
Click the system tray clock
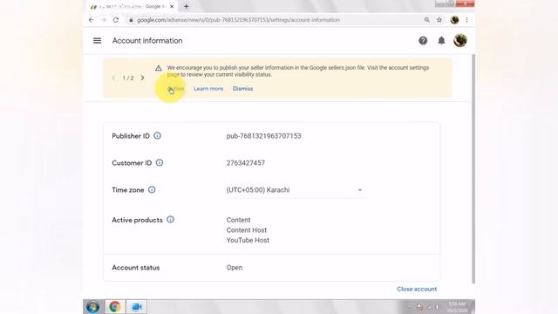tap(457, 307)
